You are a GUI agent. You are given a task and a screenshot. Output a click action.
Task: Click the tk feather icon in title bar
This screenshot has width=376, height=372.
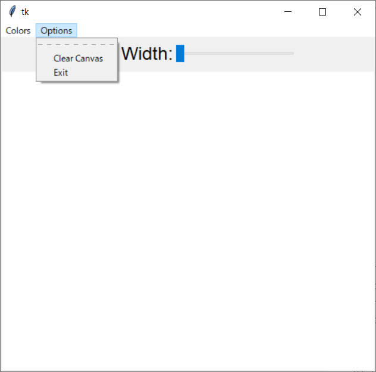pyautogui.click(x=12, y=11)
